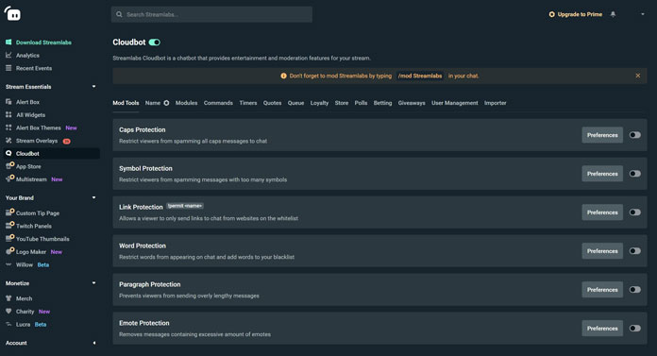Toggle the Cloudbot master switch
657x356 pixels.
(154, 42)
